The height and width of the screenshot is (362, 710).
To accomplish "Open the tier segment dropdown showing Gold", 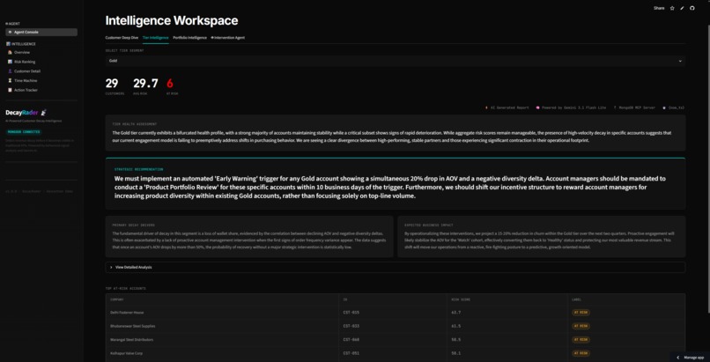I will point(396,61).
